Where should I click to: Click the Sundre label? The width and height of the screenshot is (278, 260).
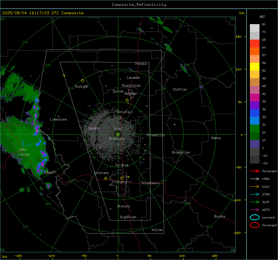pyautogui.click(x=94, y=128)
